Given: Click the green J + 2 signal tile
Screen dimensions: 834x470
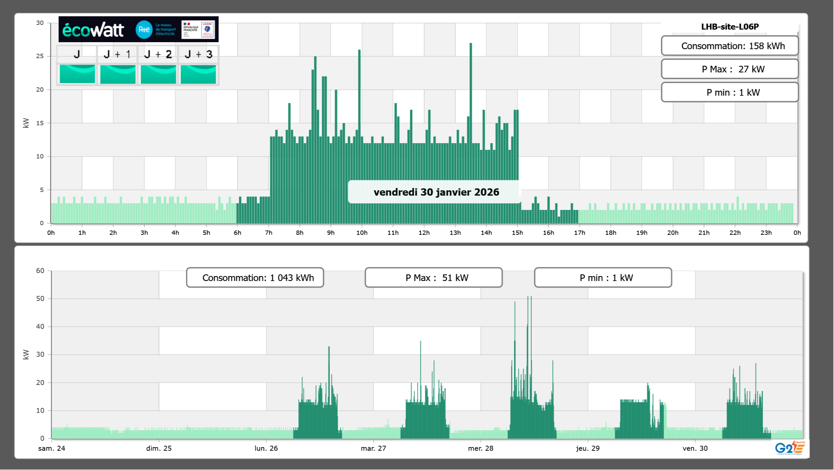Looking at the screenshot, I should (x=158, y=74).
